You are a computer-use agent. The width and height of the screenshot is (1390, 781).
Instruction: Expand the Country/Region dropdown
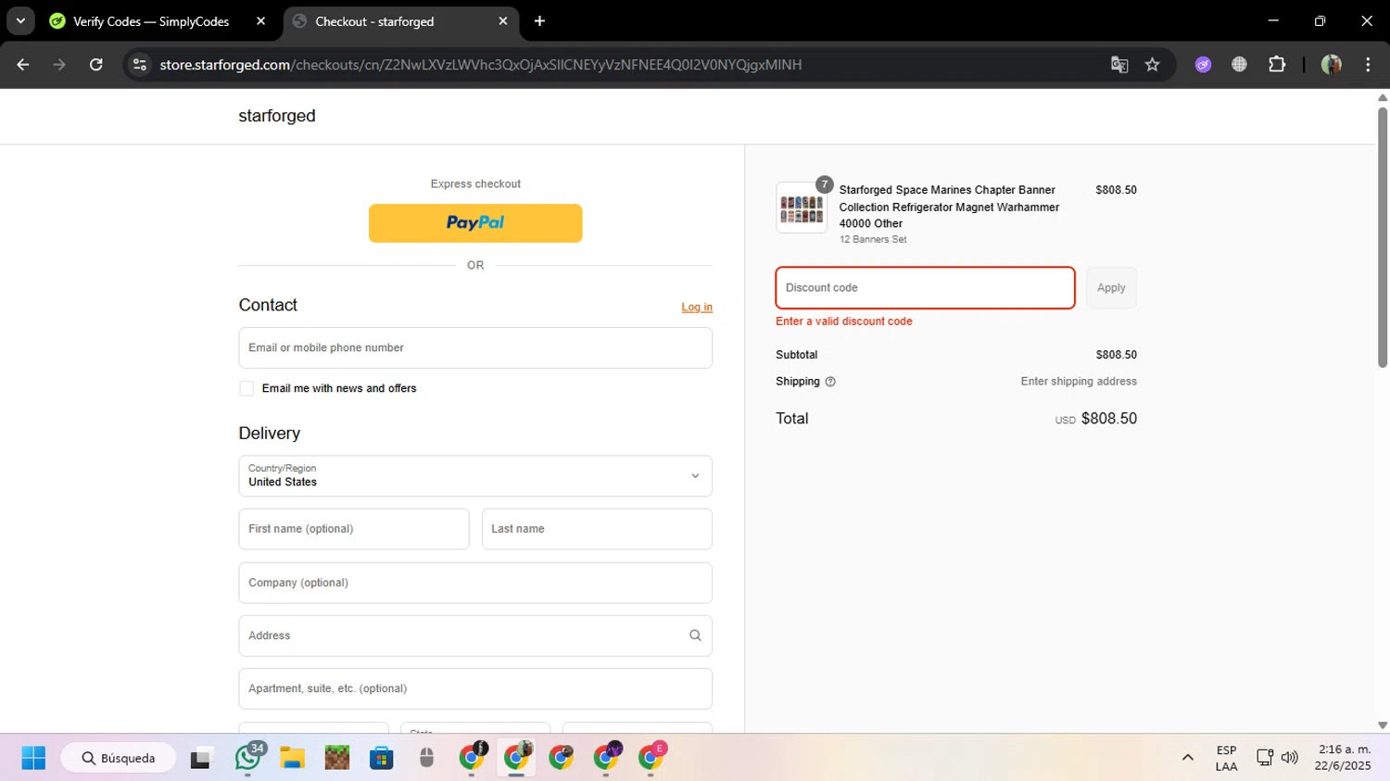click(x=475, y=476)
